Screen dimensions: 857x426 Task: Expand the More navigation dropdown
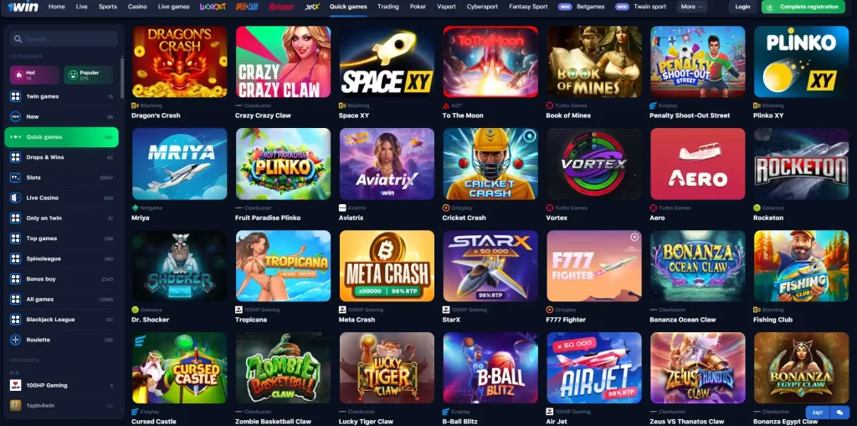coord(691,7)
